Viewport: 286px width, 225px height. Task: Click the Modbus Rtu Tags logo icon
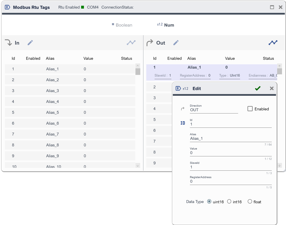coord(8,7)
